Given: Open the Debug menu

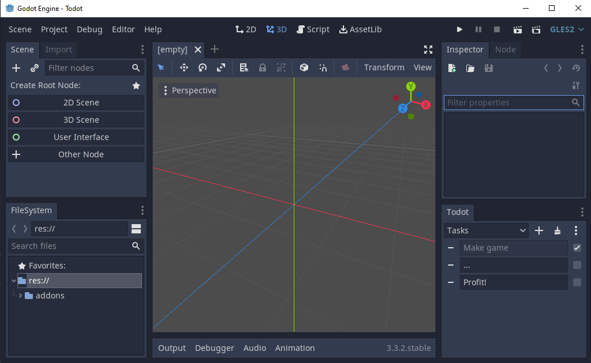Looking at the screenshot, I should (89, 29).
